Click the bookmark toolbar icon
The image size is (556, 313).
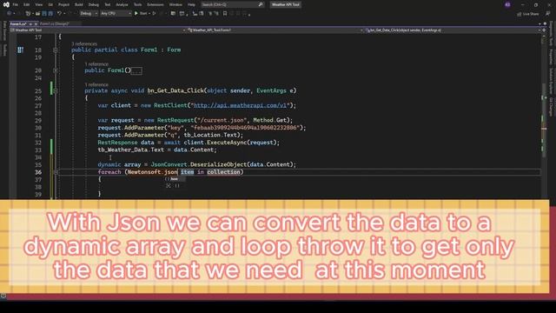point(225,14)
